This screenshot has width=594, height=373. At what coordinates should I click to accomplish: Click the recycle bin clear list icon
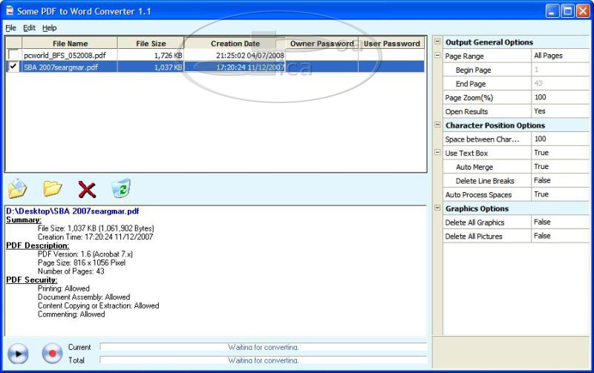pyautogui.click(x=121, y=189)
